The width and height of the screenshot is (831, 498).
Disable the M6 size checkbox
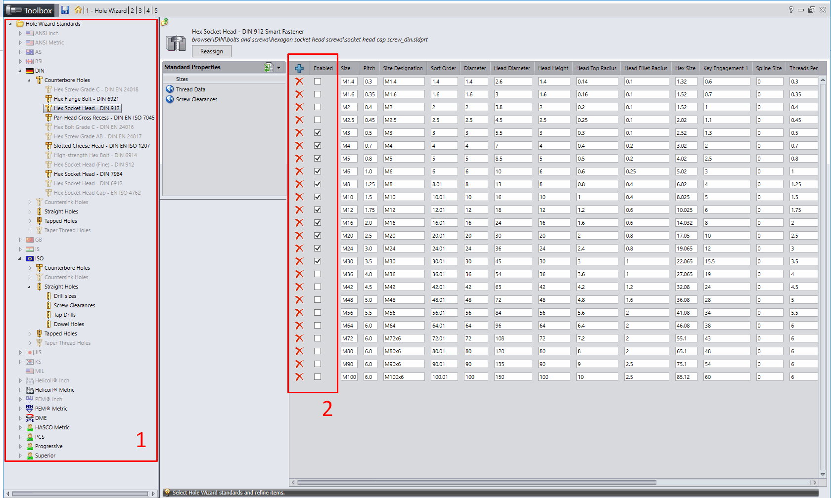317,171
